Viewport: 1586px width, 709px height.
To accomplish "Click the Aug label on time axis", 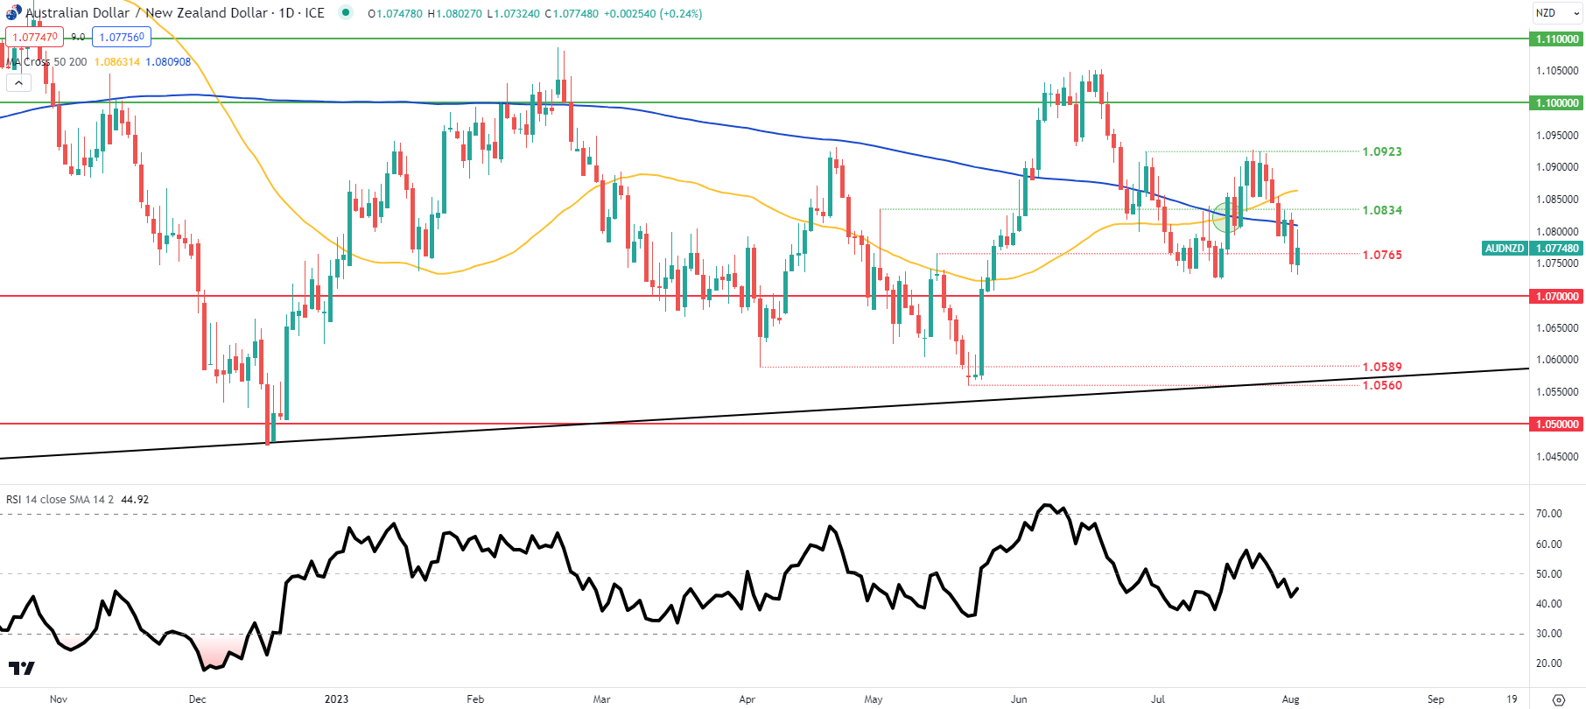I will [x=1290, y=698].
